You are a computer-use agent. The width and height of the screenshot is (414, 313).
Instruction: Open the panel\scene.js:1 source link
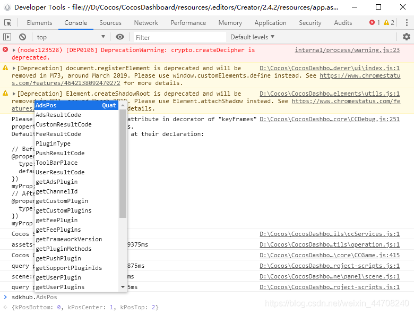[x=330, y=276]
